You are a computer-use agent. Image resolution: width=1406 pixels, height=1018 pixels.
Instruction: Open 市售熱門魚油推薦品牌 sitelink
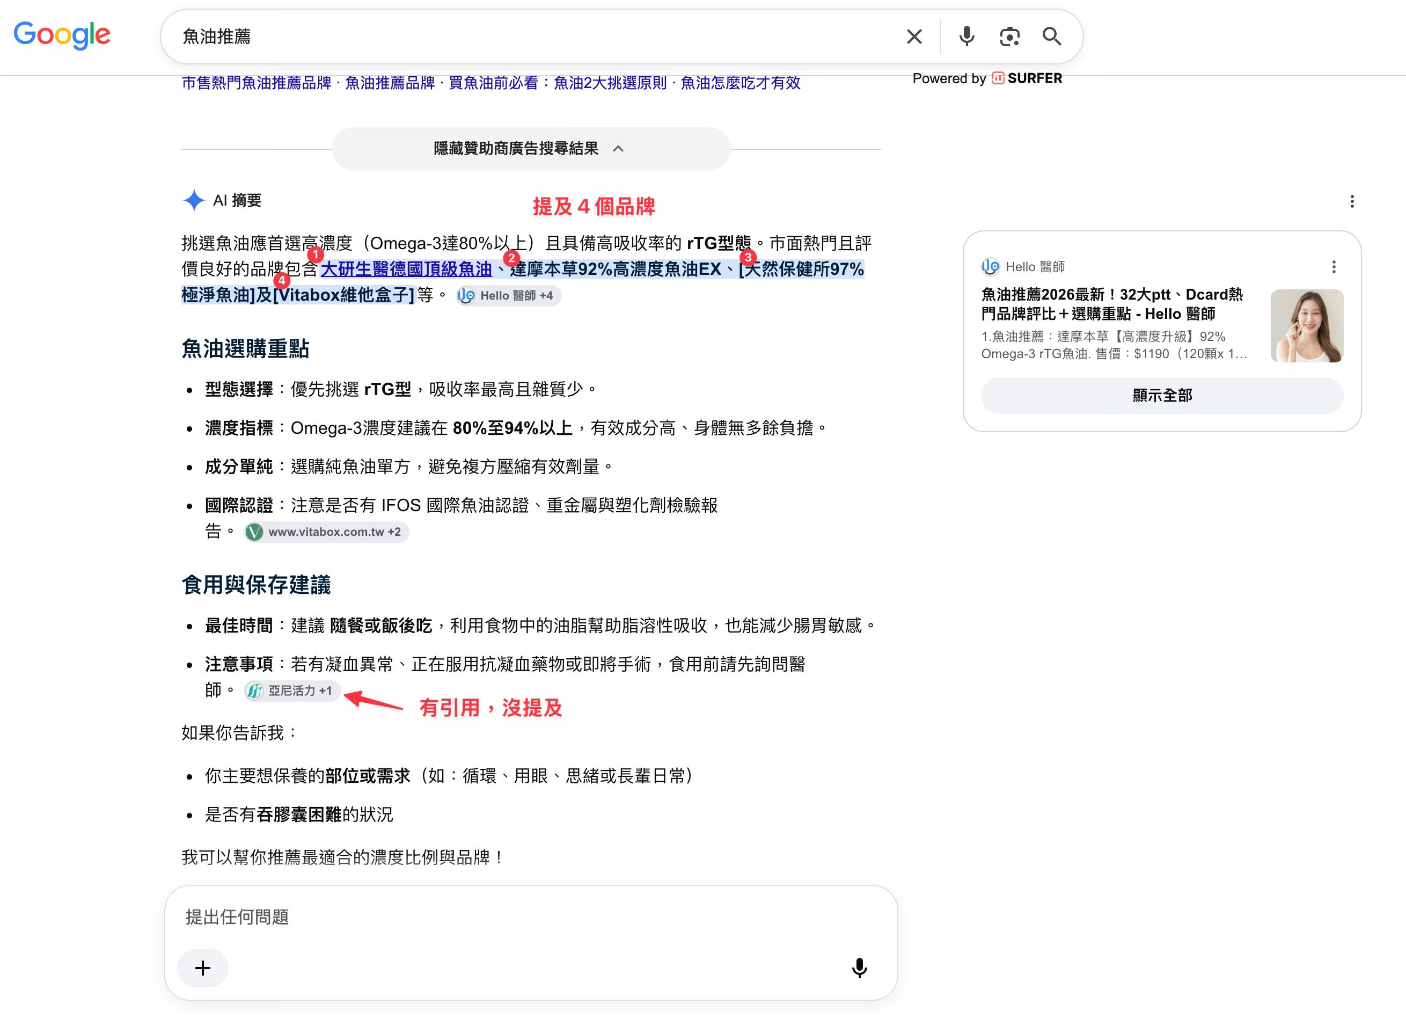click(257, 83)
